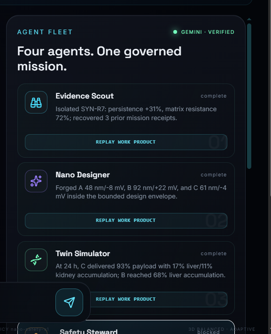Click the GEMINI · VERIFIED badge
Screen dimensions: 271x334
(204, 32)
